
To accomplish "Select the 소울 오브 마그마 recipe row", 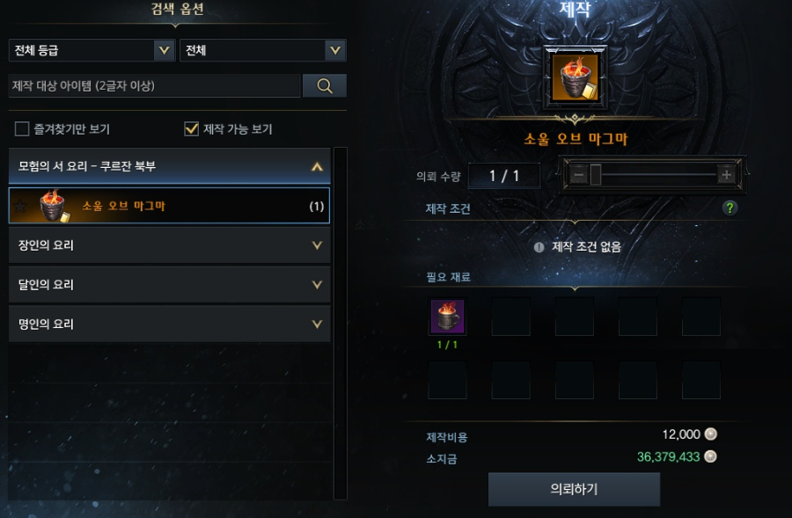I will coord(169,206).
